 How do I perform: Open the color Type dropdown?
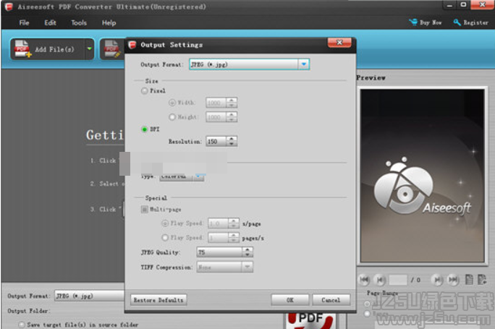pyautogui.click(x=199, y=176)
